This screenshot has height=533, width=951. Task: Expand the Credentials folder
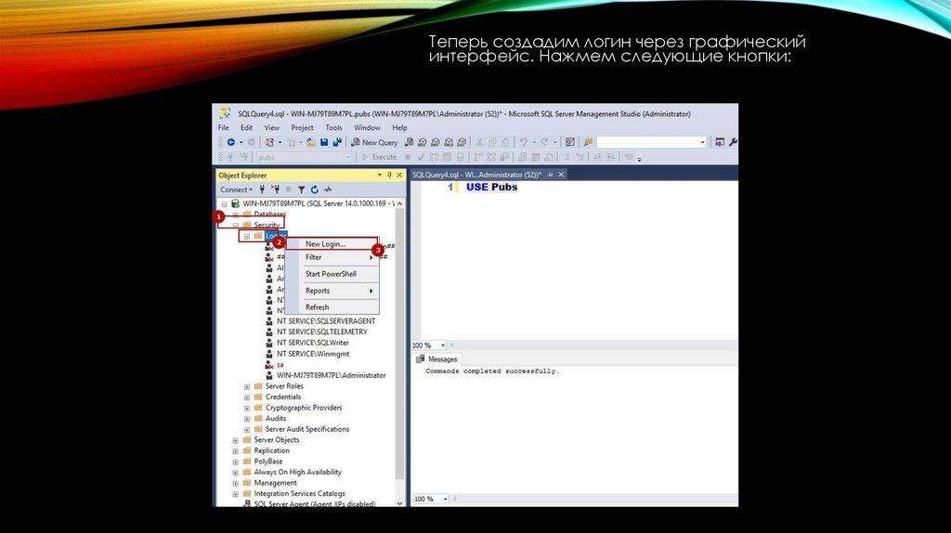pyautogui.click(x=247, y=397)
